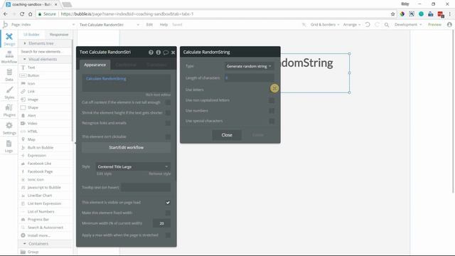Click the Search for new elements field
The width and height of the screenshot is (455, 256).
45,51
